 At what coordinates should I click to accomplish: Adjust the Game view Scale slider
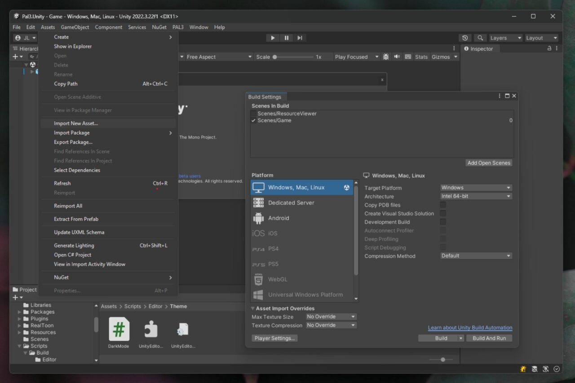click(275, 57)
